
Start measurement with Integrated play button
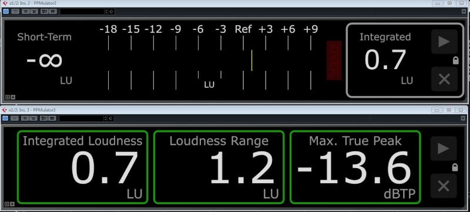pos(444,42)
